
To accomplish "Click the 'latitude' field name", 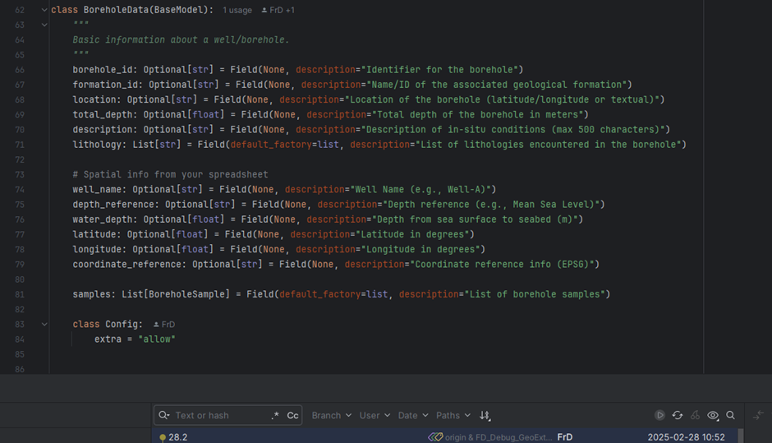I will (x=94, y=234).
